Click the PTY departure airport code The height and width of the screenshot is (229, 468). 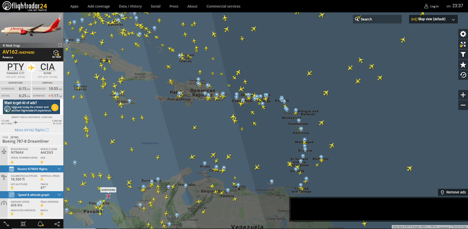[x=16, y=67]
